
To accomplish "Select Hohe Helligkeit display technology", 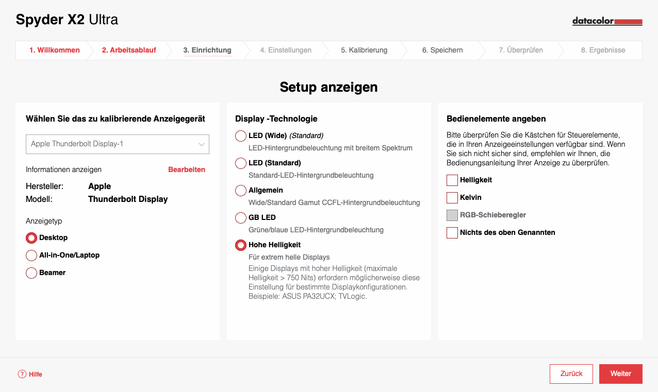I will (x=241, y=245).
